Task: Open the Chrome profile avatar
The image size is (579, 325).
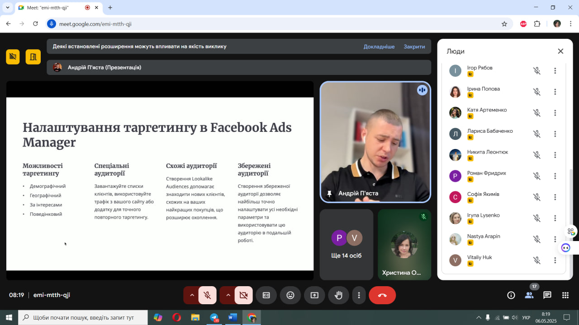Action: [557, 24]
